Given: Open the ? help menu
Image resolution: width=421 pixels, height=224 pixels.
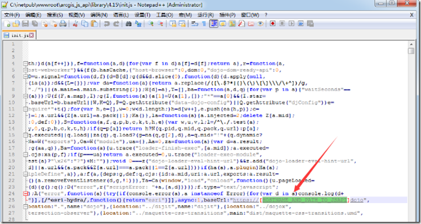Looking at the screenshot, I should point(266,15).
